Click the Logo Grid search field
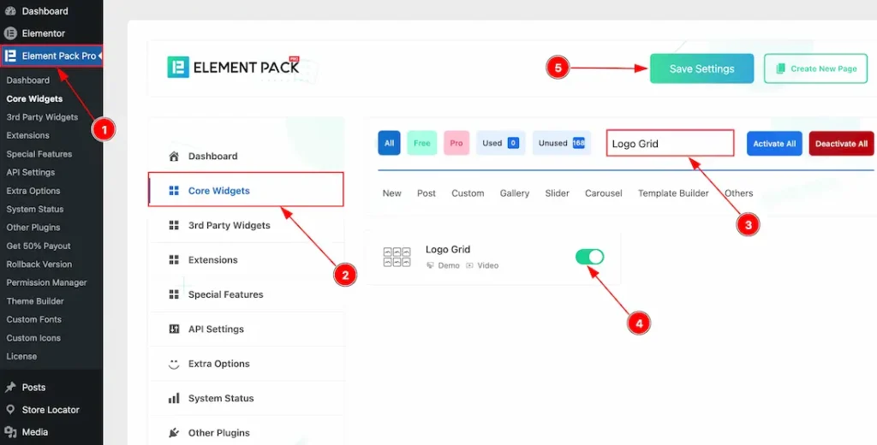This screenshot has width=877, height=445. point(670,143)
